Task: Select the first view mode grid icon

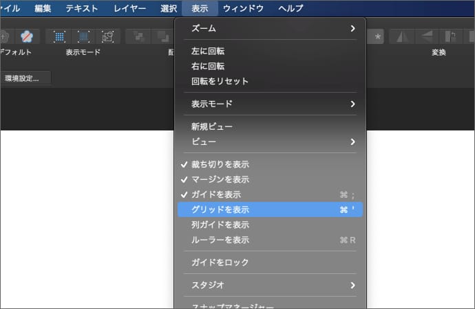Action: (x=60, y=36)
